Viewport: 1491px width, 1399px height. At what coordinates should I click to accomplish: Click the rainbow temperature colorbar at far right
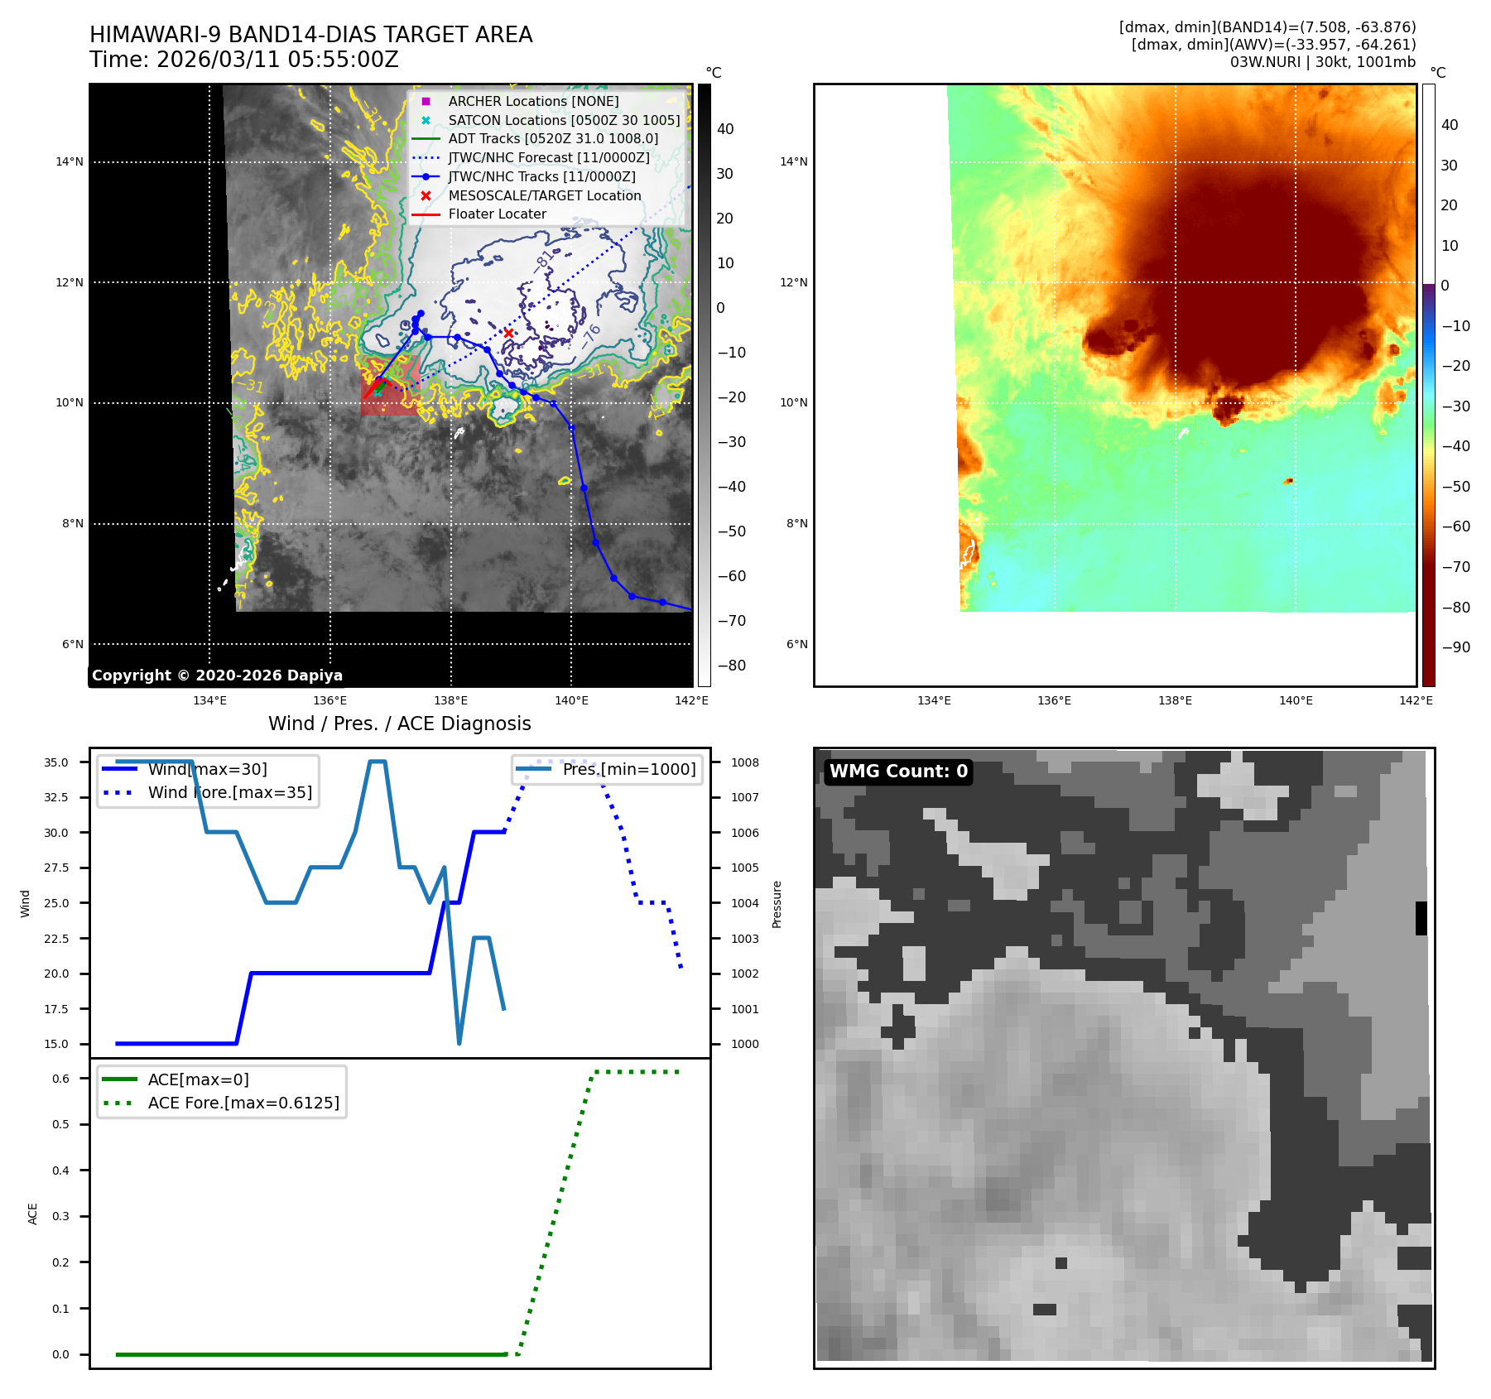pos(1428,385)
